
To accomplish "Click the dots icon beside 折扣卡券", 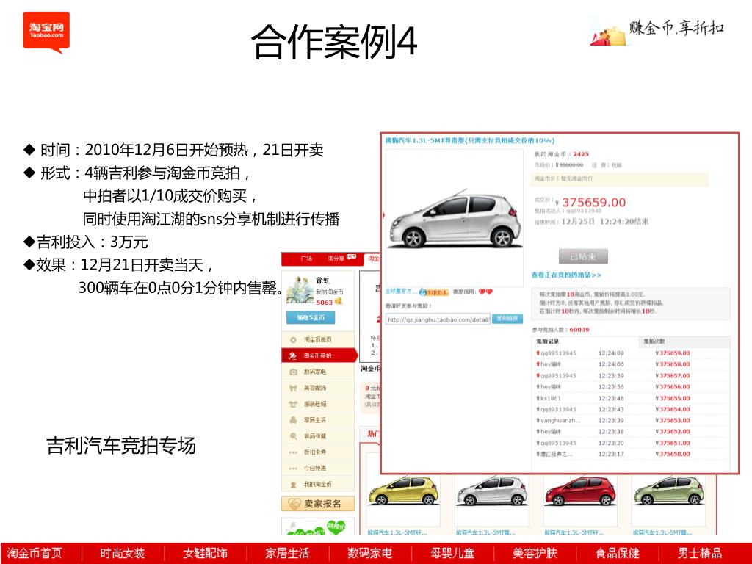I will point(293,452).
